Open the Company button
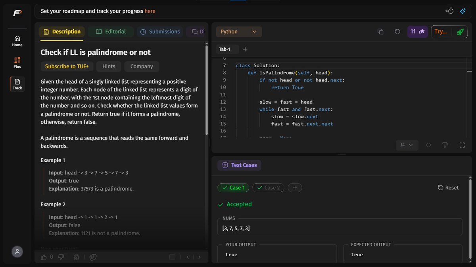Image resolution: width=476 pixels, height=267 pixels. tap(142, 66)
